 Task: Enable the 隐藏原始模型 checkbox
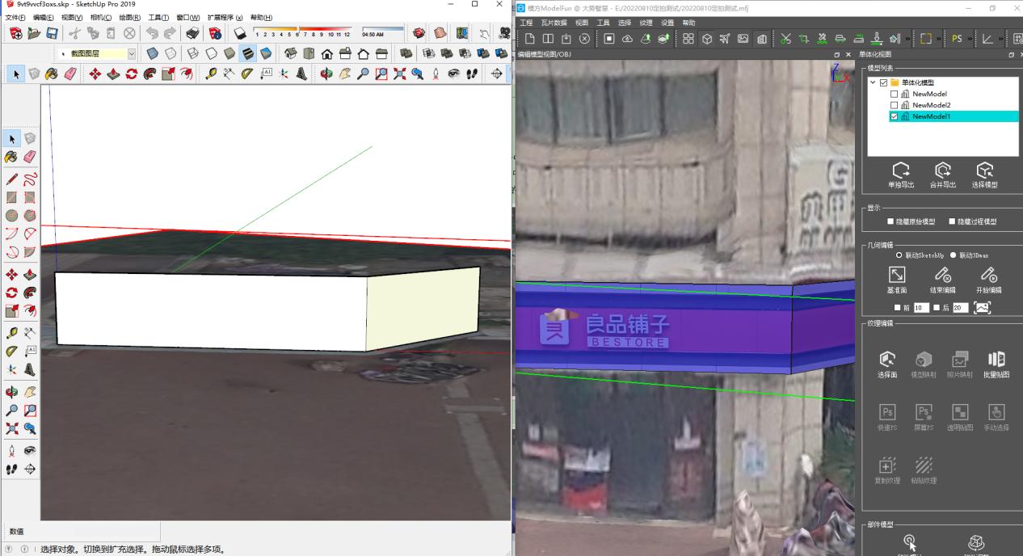click(890, 221)
